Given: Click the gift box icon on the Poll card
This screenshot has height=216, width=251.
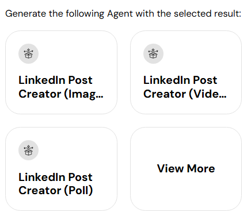Looking at the screenshot, I should click(28, 151).
